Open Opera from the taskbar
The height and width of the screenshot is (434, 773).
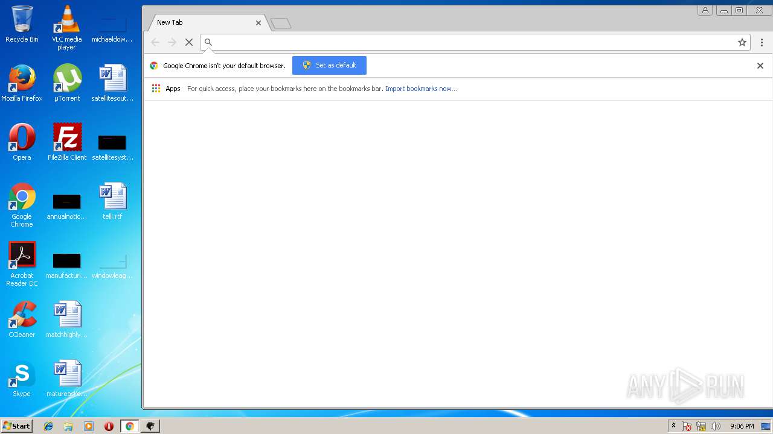click(109, 426)
